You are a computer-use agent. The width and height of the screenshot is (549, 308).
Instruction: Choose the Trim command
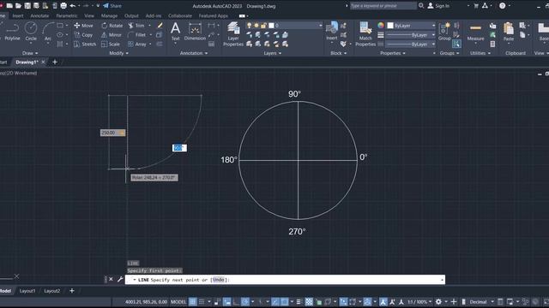tap(136, 26)
